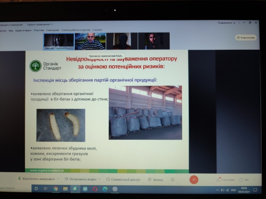This screenshot has height=199, width=266.
Task: Open panel options dots right of Чат
Action: (255, 180)
